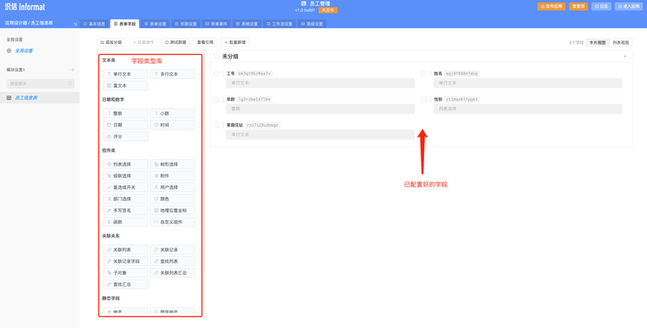Viewport: 647px width, 328px height.
Task: Select the 关联列表 field type
Action: click(126, 250)
